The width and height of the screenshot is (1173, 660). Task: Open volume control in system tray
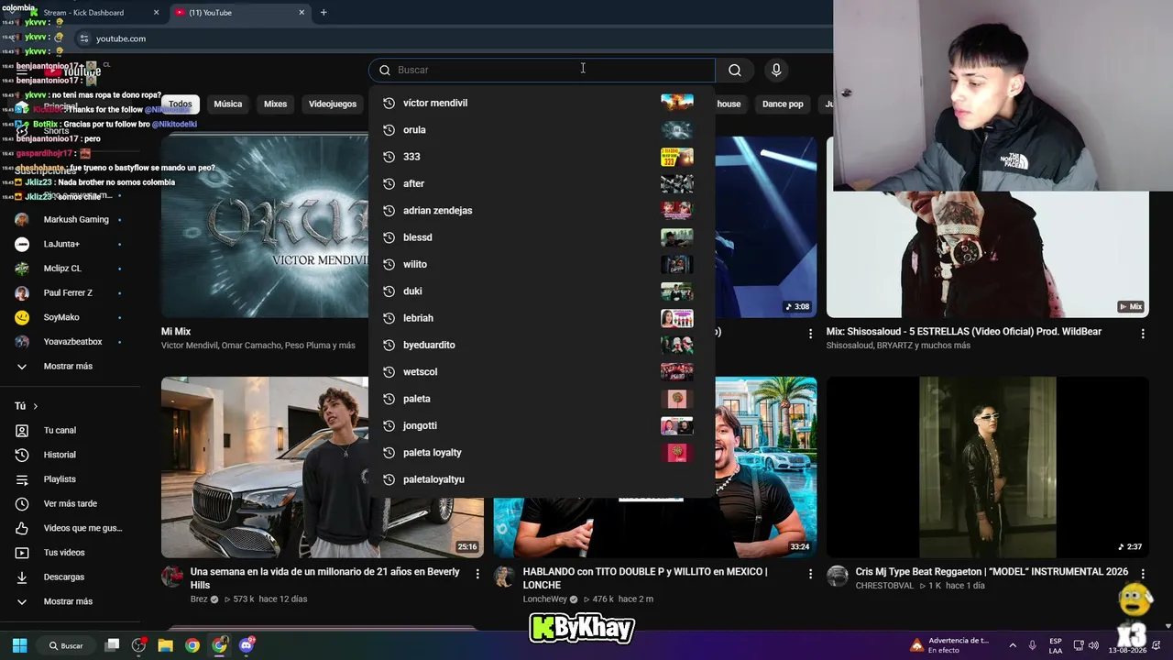(1095, 645)
